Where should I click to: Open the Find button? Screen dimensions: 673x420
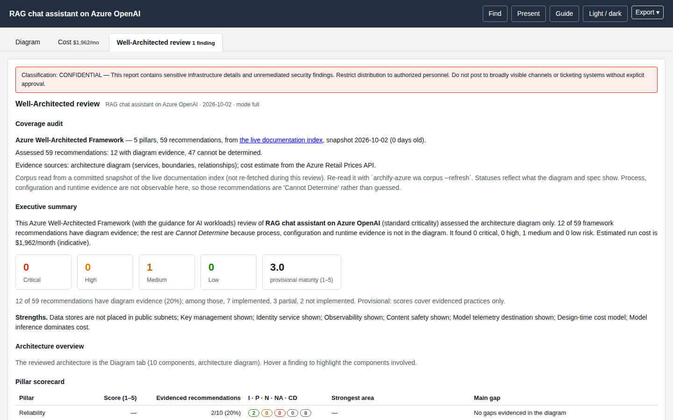tap(495, 14)
